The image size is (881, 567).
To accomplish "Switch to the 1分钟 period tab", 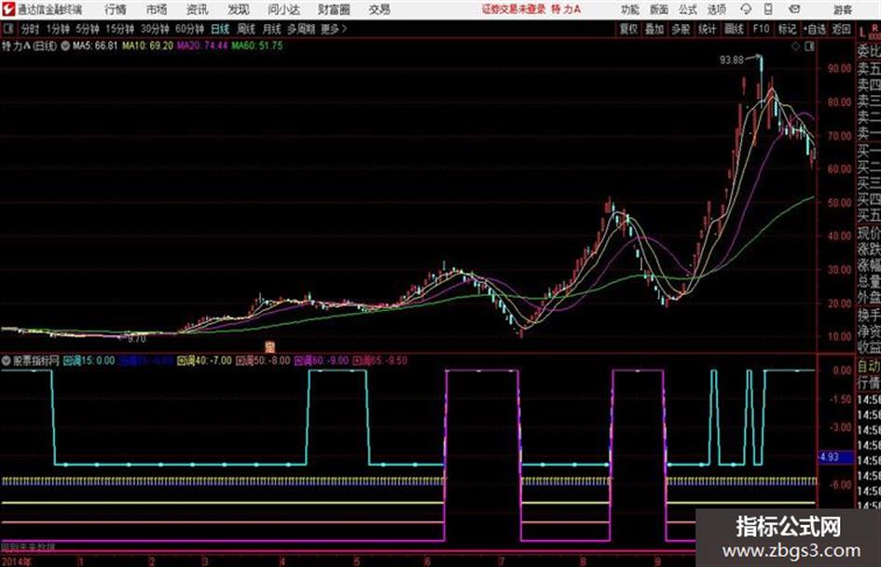I will pyautogui.click(x=58, y=29).
